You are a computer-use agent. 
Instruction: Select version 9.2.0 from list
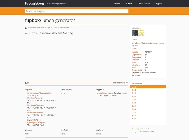(134, 90)
